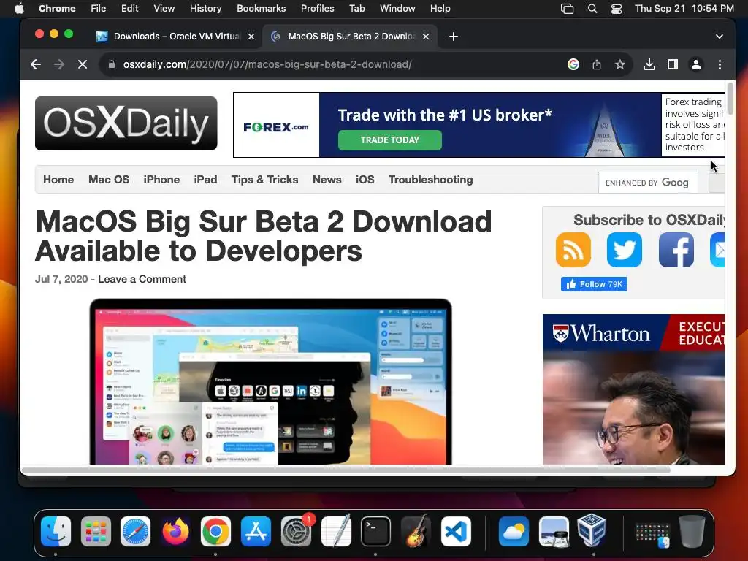Open the History menu

coord(205,9)
